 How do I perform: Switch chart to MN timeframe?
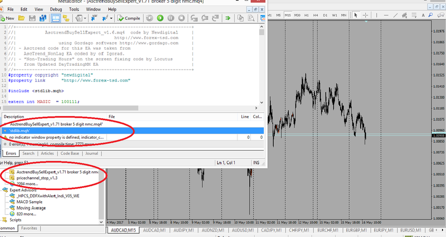coord(344,15)
